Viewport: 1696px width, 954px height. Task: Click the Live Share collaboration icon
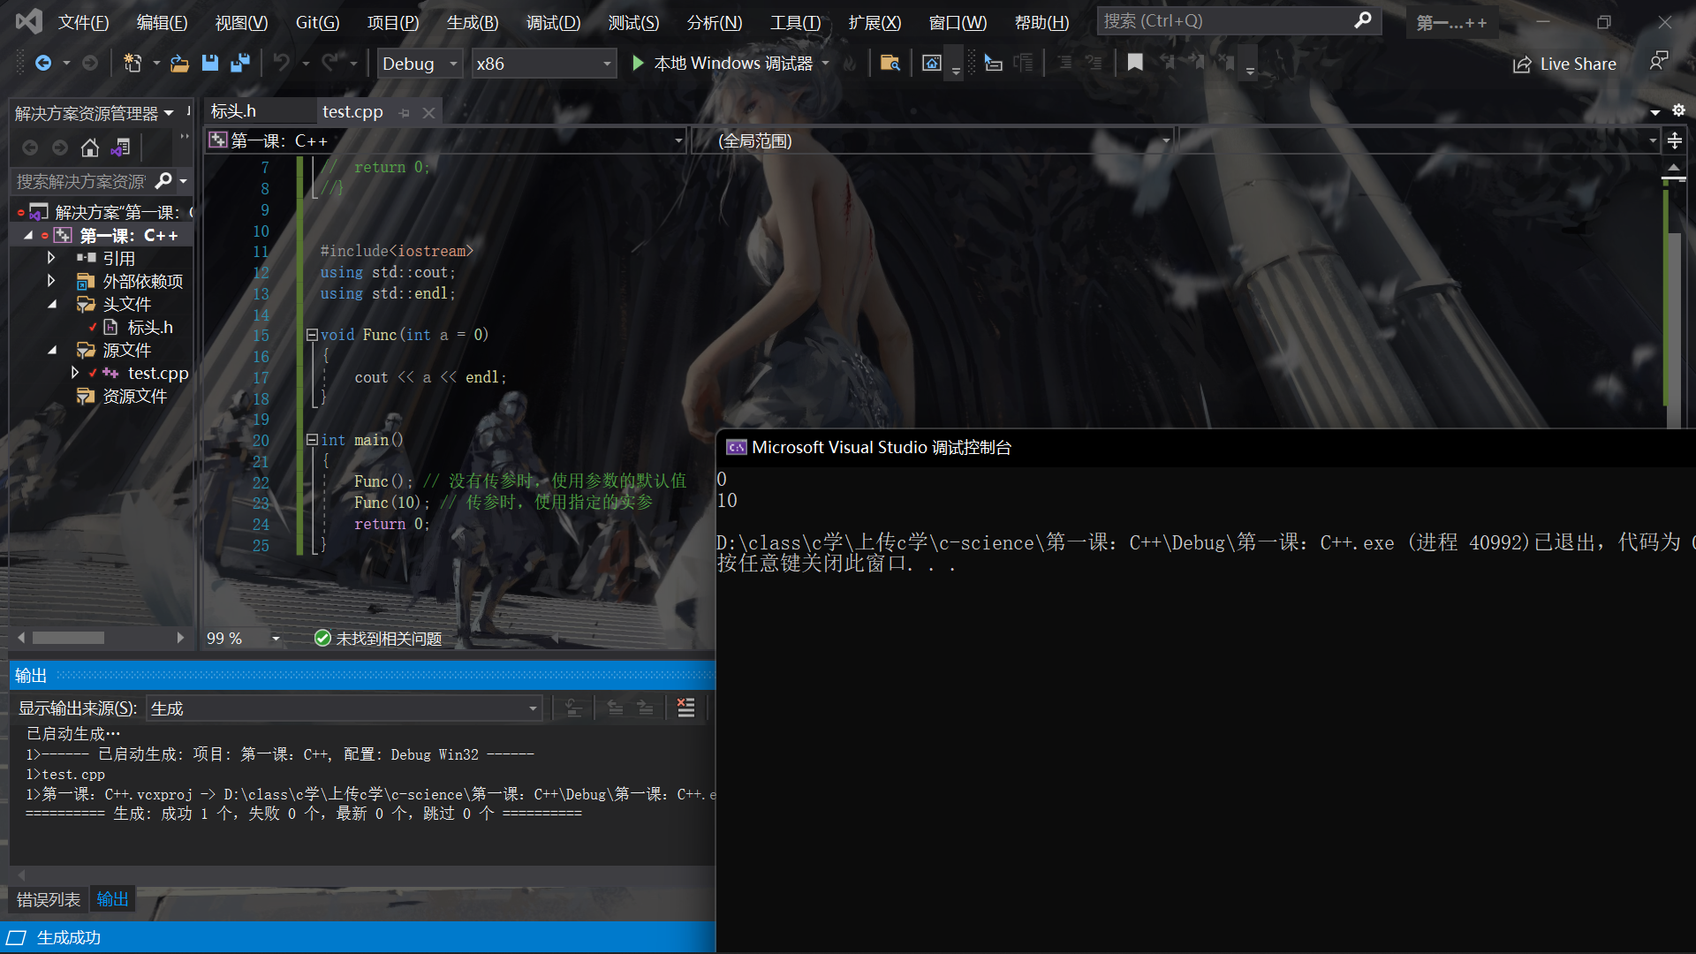tap(1521, 63)
